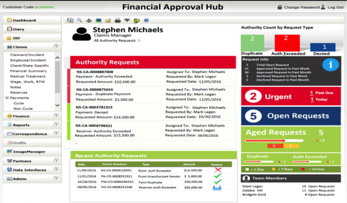Click claim number PA-CO-0008552321
Screen dimensions: 347x203
coord(117,177)
